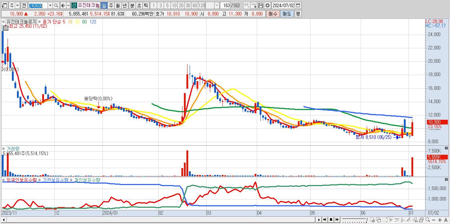Screen dimensions: 450x224
Task: Adjust the chart zoom slider at bottom
Action: click(354, 220)
